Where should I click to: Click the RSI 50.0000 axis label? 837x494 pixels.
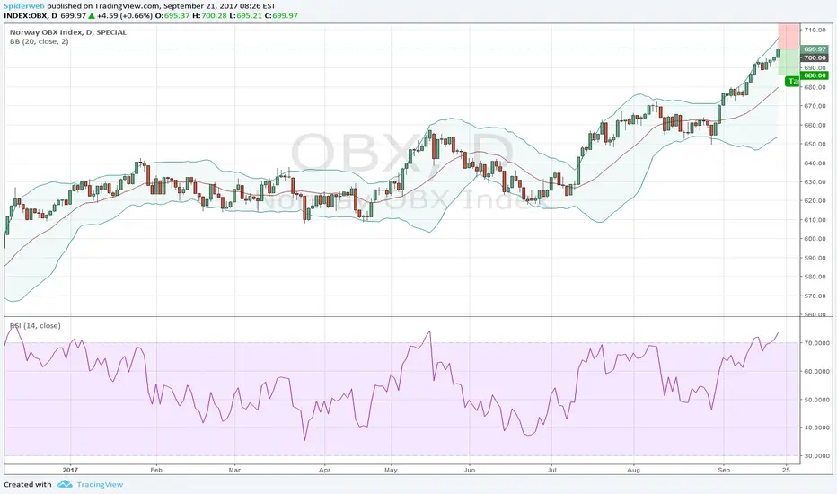click(816, 400)
